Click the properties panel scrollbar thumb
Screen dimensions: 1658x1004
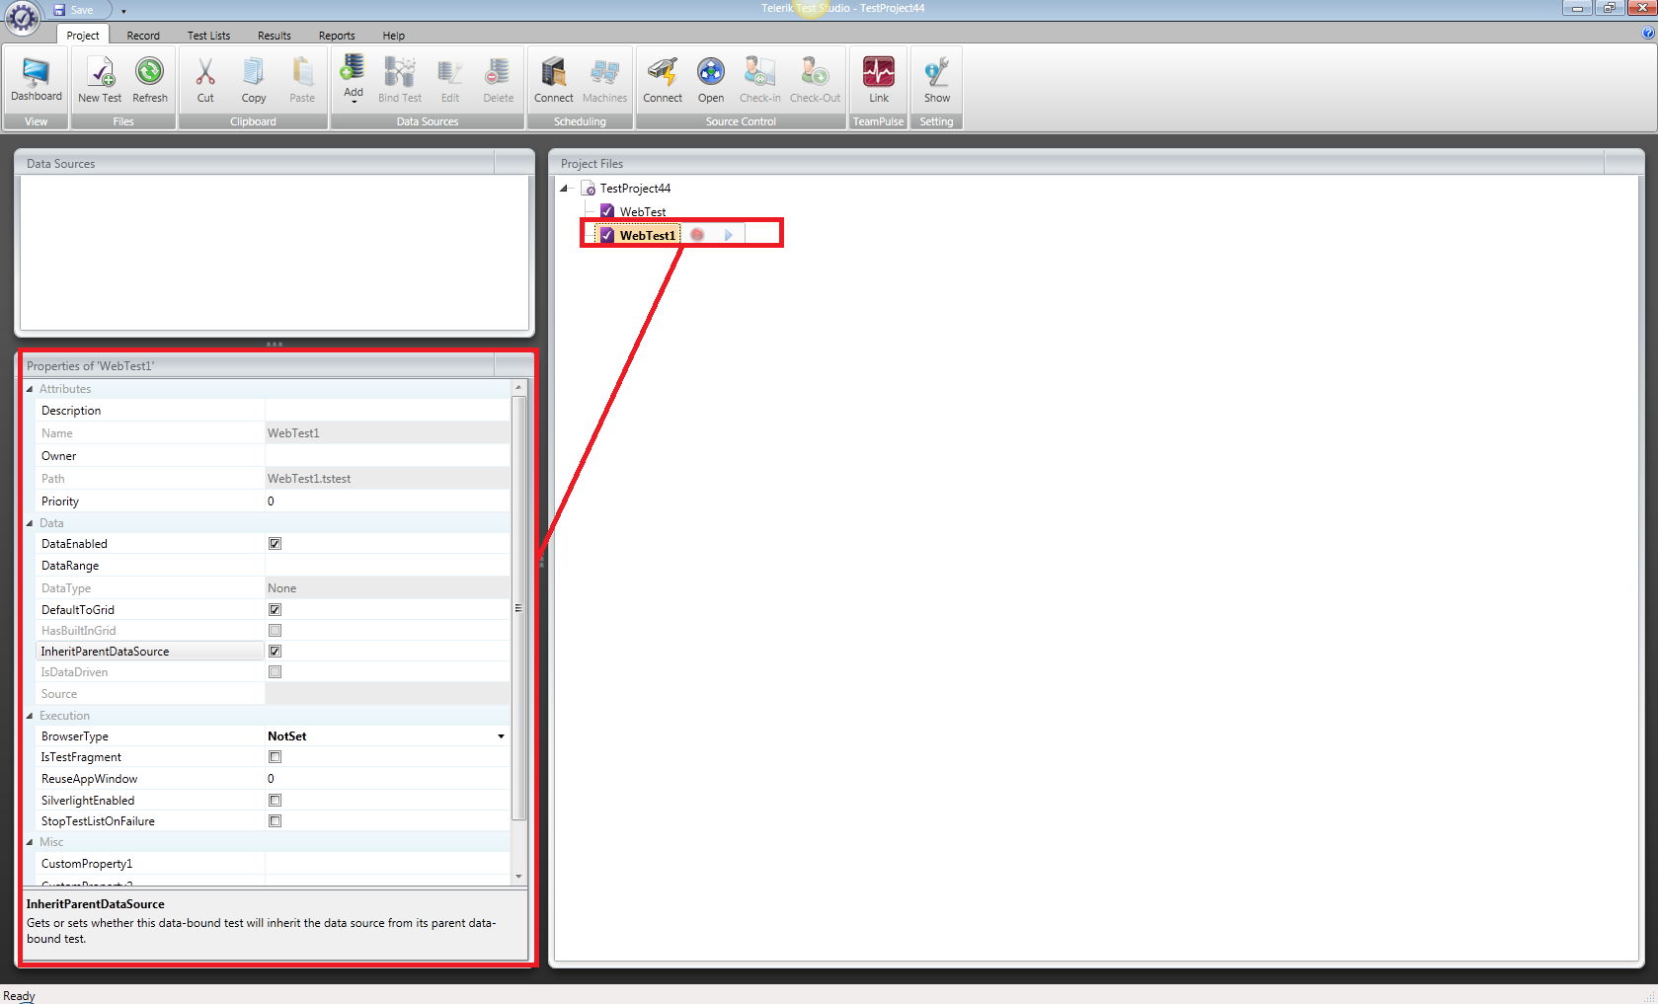coord(518,608)
